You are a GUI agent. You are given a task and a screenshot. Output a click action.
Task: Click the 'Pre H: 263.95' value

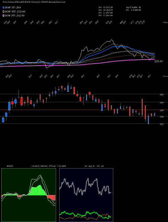pyautogui.click(x=106, y=10)
